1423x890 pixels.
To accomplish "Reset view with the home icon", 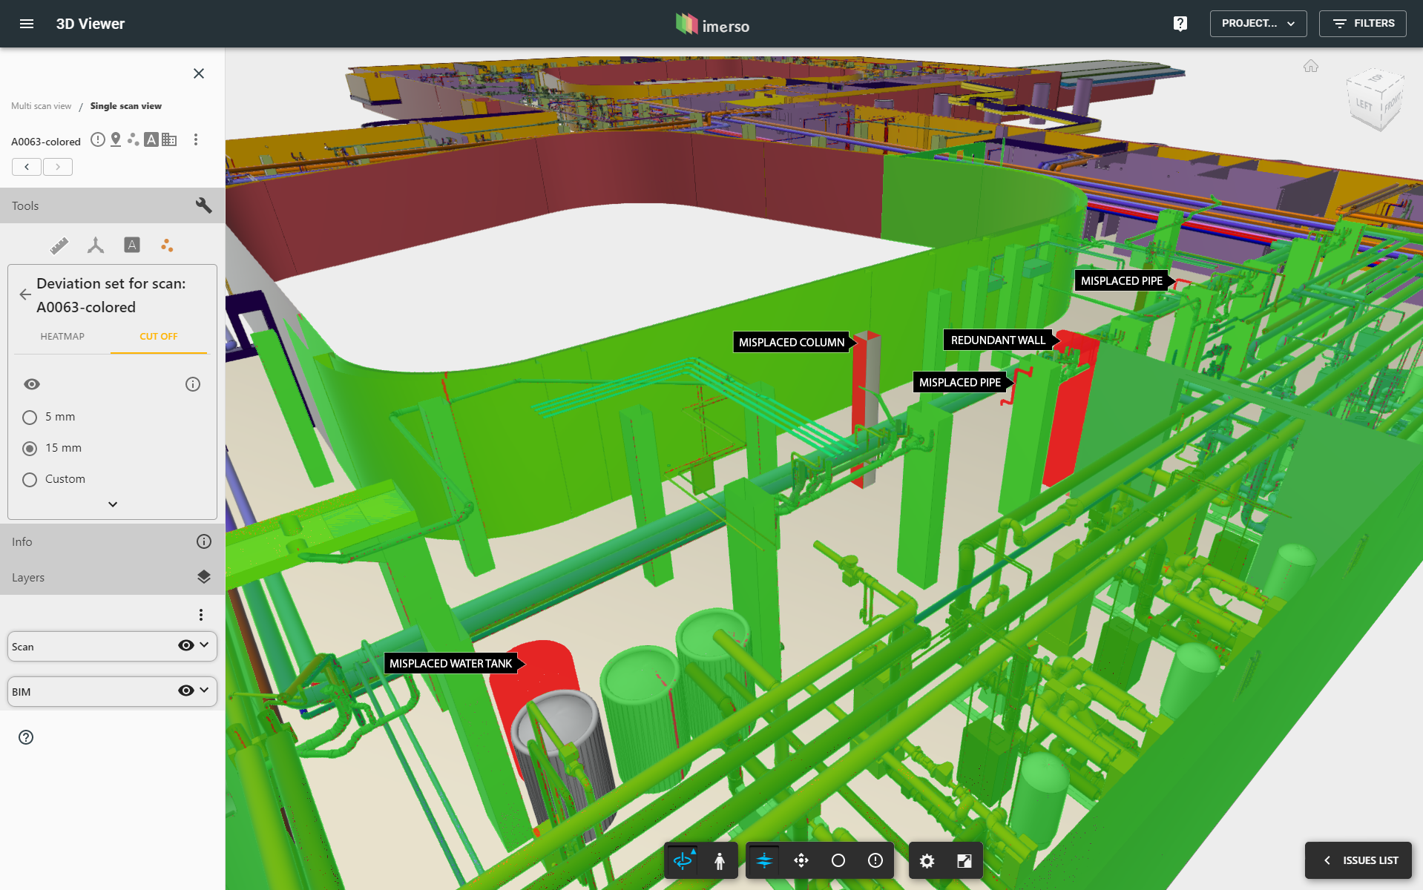I will click(x=1311, y=66).
